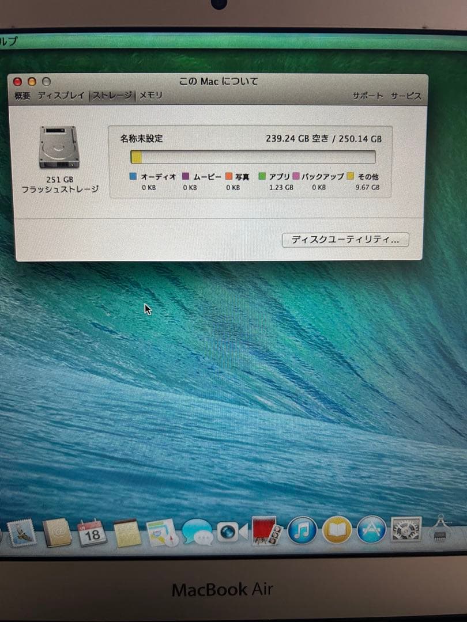Image resolution: width=467 pixels, height=622 pixels.
Task: Open Mail from the Dock
Action: click(21, 533)
